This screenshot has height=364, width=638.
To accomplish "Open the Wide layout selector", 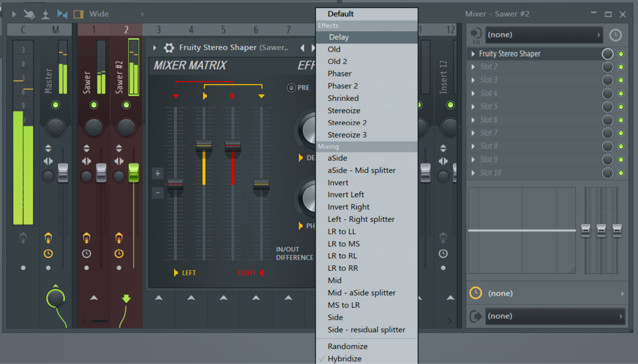I will [x=99, y=14].
